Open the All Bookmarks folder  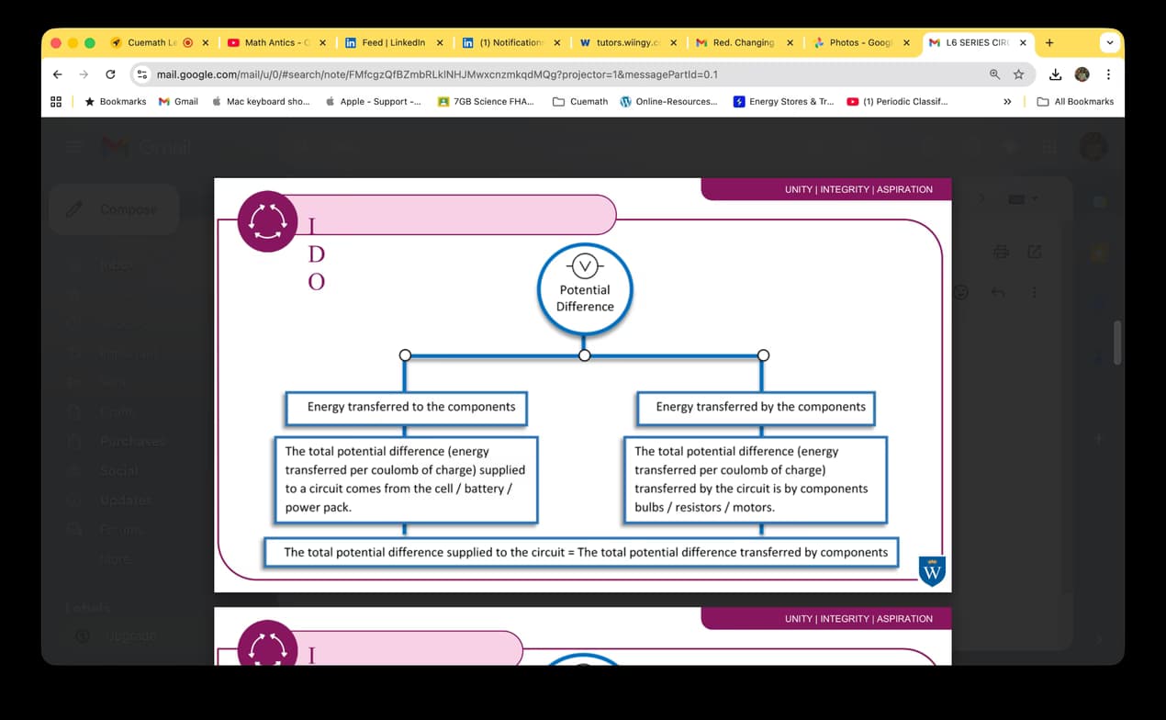(x=1075, y=102)
